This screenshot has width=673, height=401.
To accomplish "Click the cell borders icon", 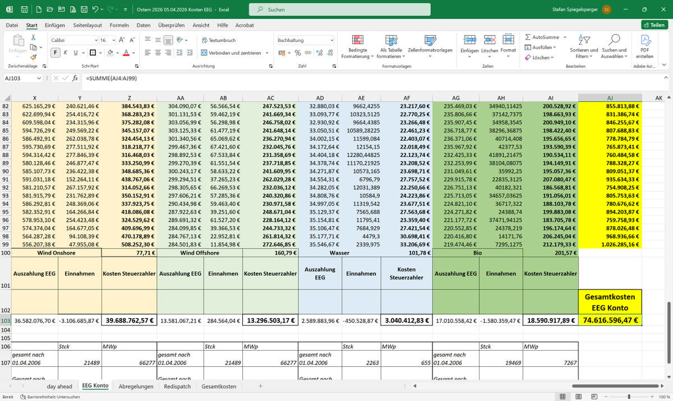I will tap(91, 53).
